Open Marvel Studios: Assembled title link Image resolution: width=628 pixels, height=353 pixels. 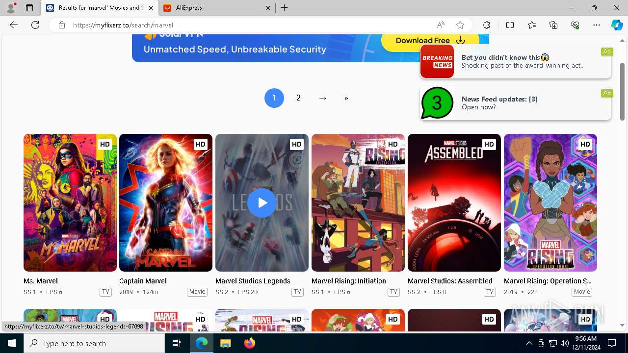450,281
